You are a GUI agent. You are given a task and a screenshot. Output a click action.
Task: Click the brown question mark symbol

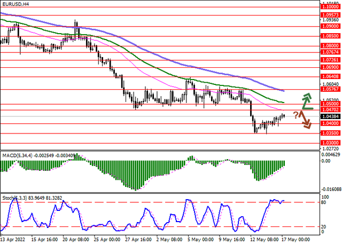coord(296,115)
